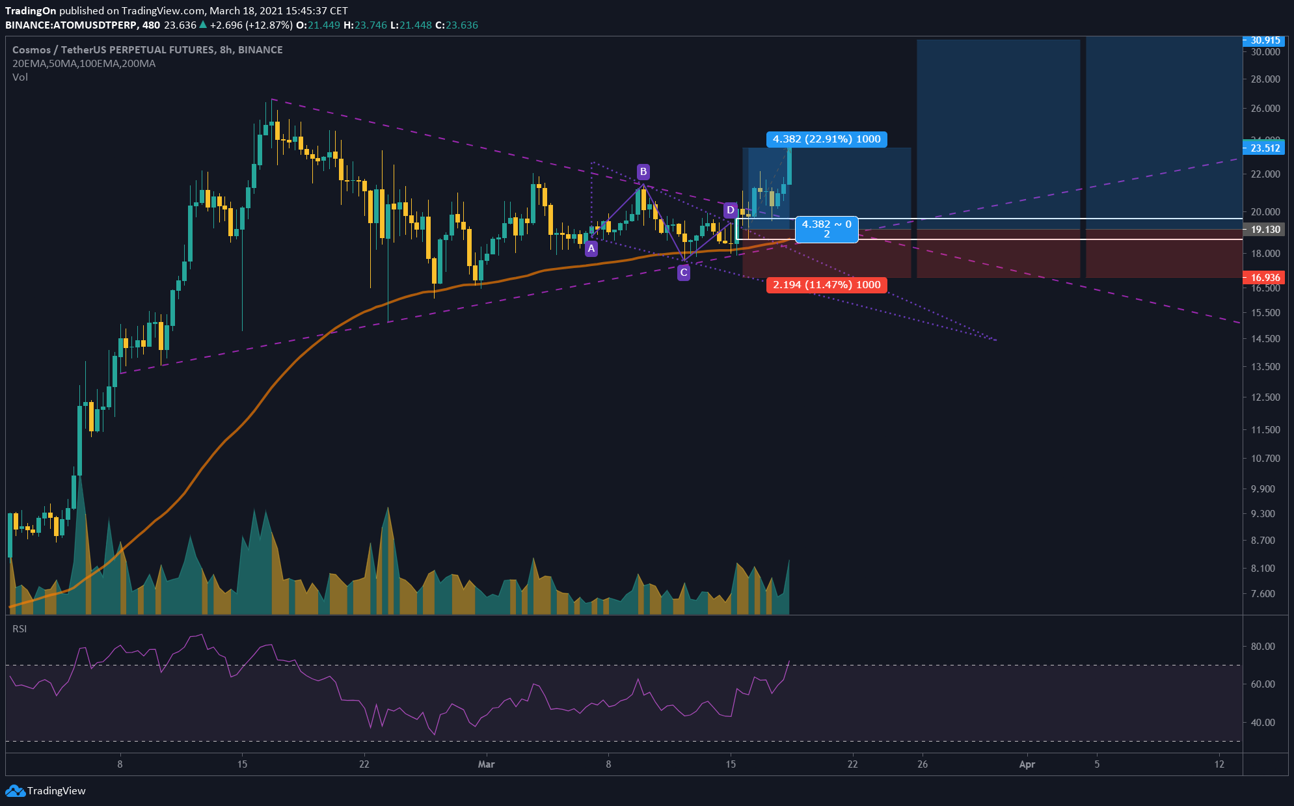Click the red 16.936 price tag
Viewport: 1294px width, 806px height.
[1264, 278]
